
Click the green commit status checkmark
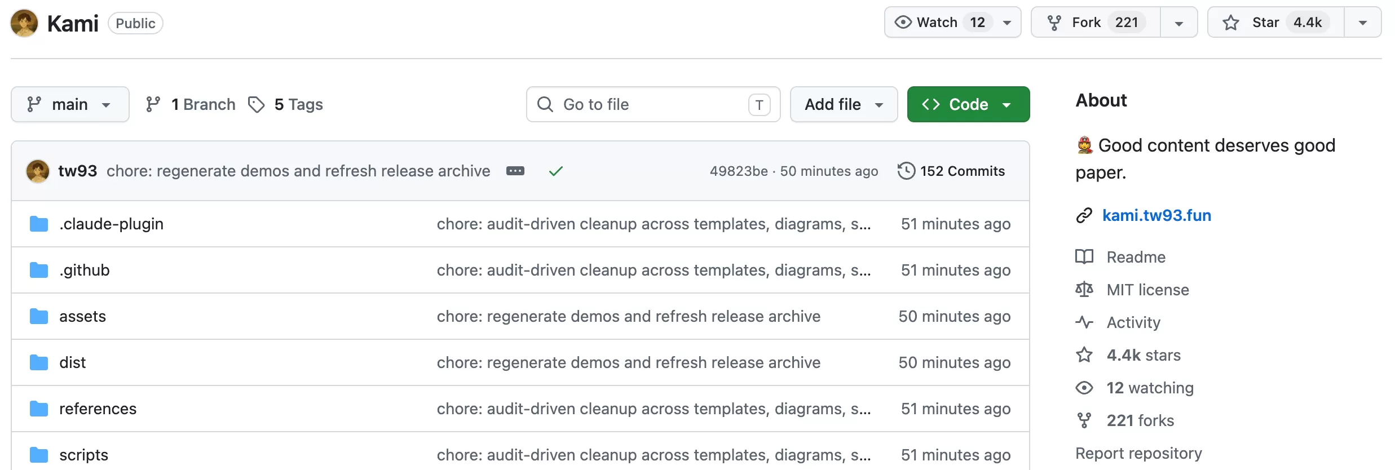tap(556, 171)
